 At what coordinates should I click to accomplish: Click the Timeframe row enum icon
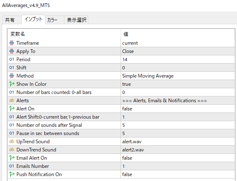(x=11, y=43)
